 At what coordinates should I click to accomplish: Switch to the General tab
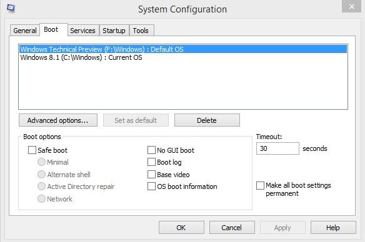pos(24,31)
